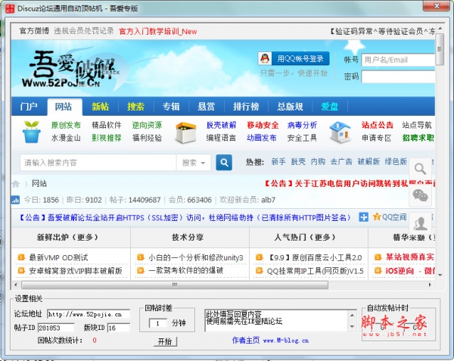Viewport: 454px width, 361px height.
Task: Open 违规会员处罚记录 link
Action: point(84,31)
